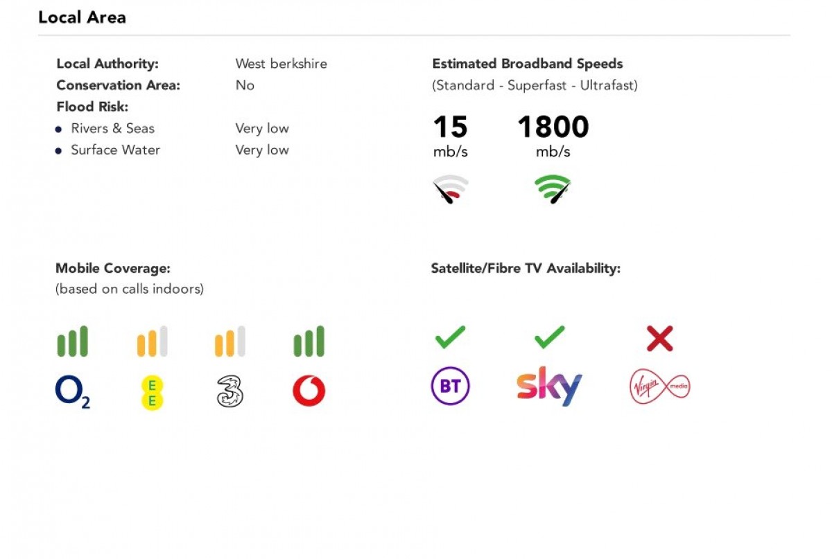This screenshot has height=559, width=832.
Task: Click the Local Area heading
Action: coord(83,17)
